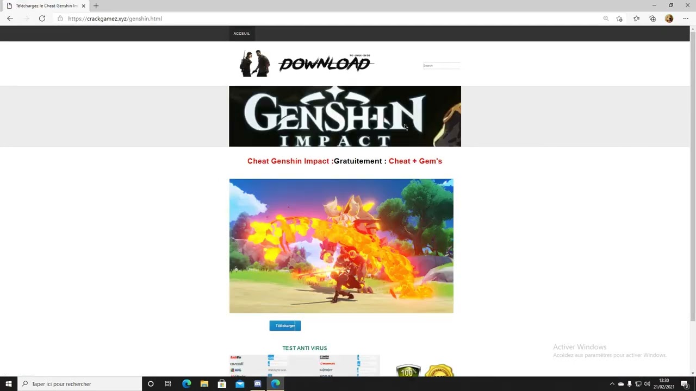Image resolution: width=696 pixels, height=391 pixels.
Task: Open Microsoft Store from taskbar
Action: (222, 384)
